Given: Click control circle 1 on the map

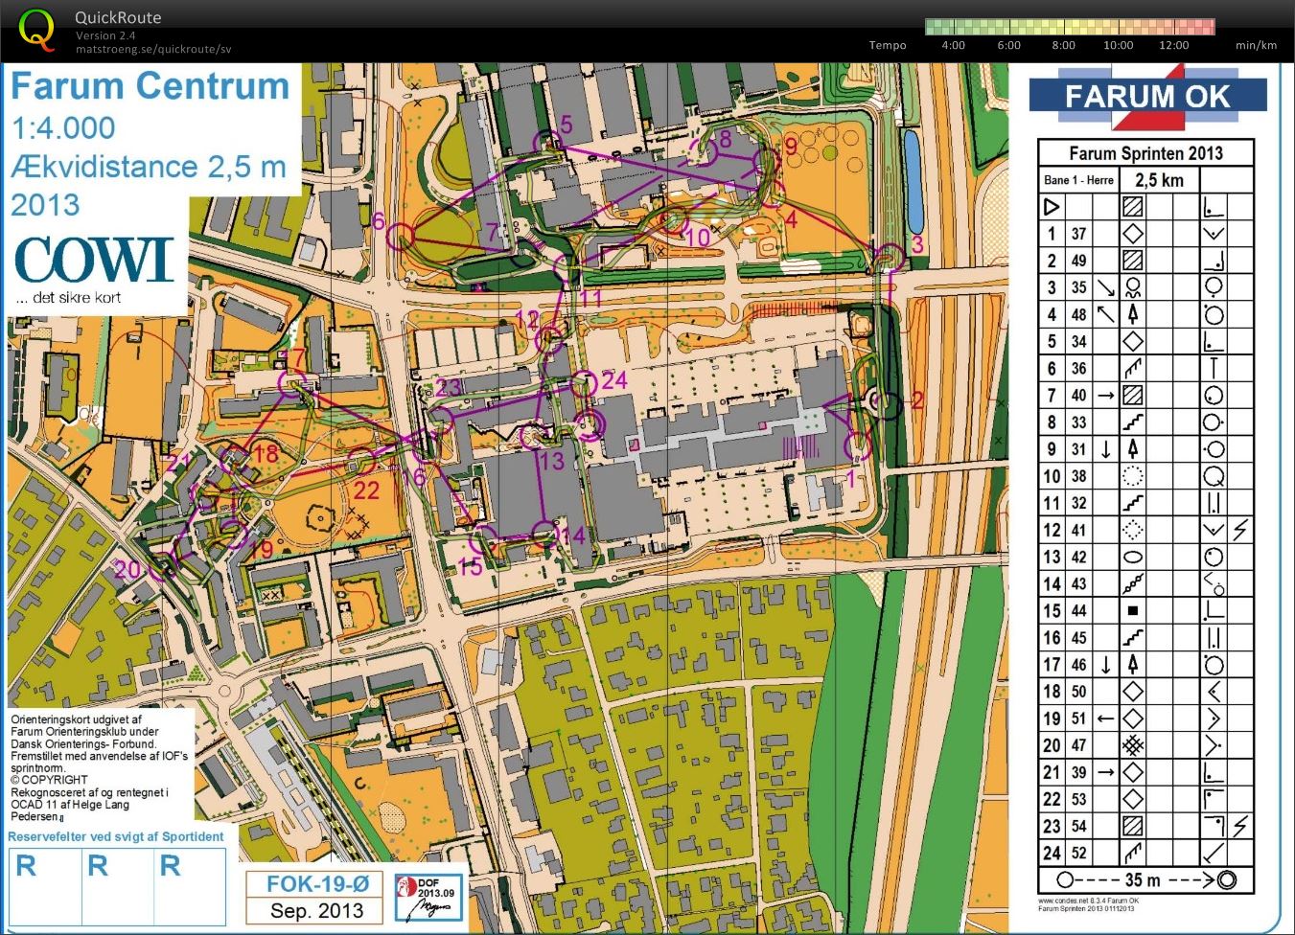Looking at the screenshot, I should (858, 446).
